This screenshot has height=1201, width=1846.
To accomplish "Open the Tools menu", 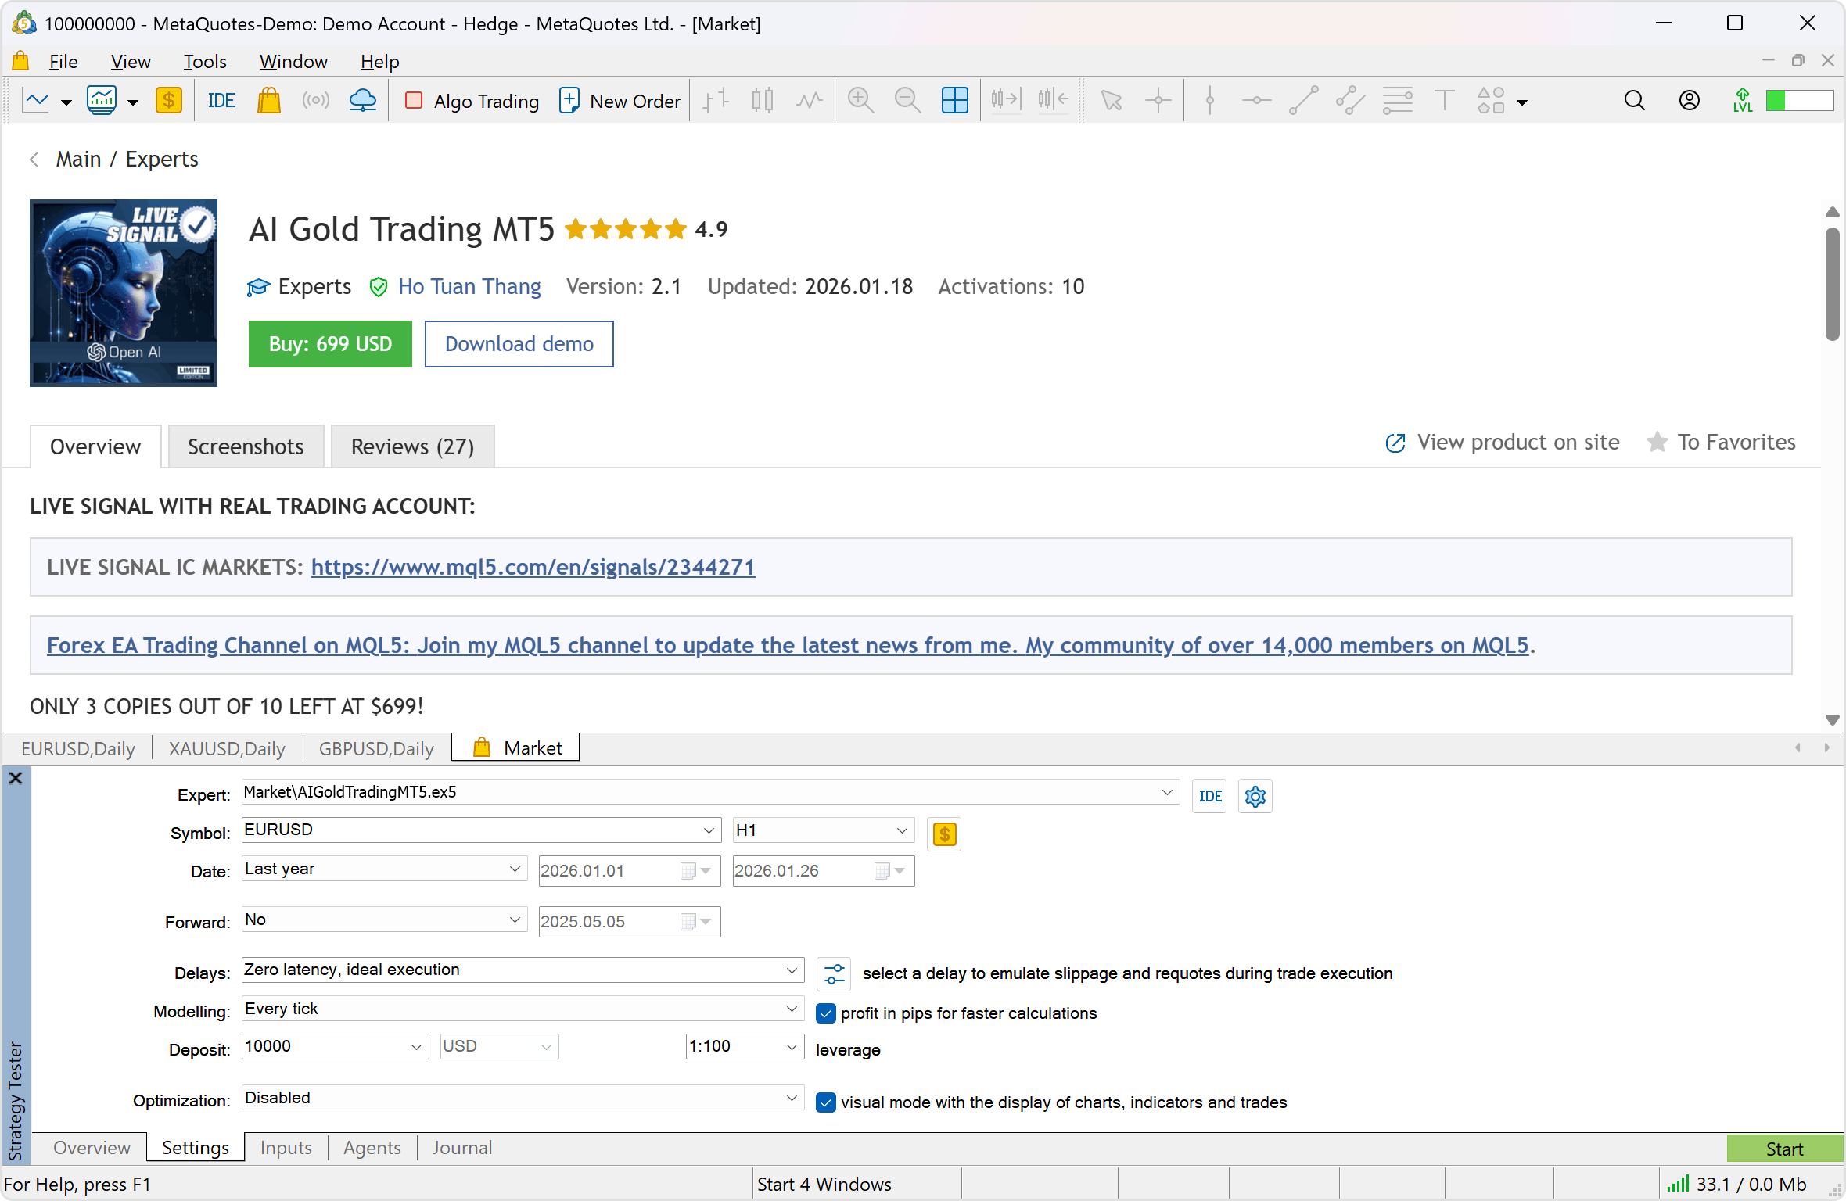I will tap(204, 61).
